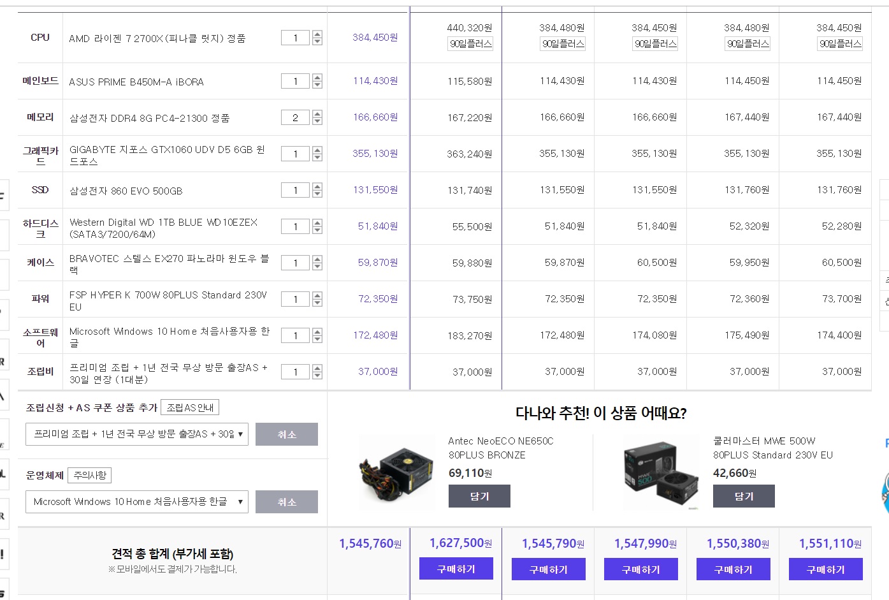Click the GIGABYTE 지포스 GTX1060 product name
Screen dimensions: 889x600
(x=167, y=155)
